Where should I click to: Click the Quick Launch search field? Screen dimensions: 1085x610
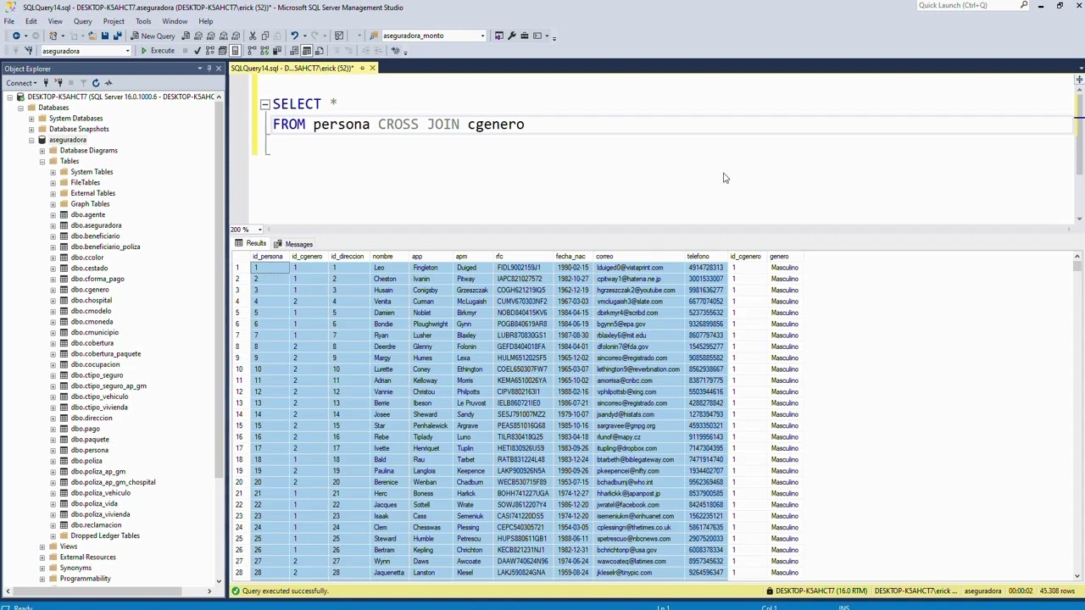(x=966, y=5)
